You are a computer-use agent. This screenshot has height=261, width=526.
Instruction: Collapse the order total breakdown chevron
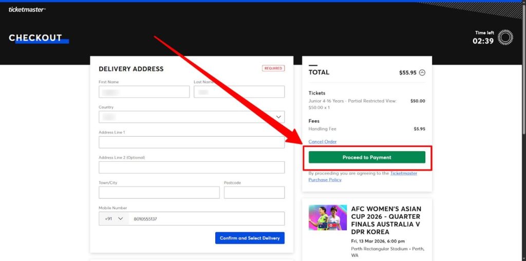(x=422, y=72)
